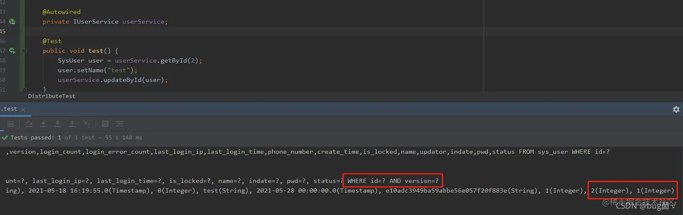Click the DistributeTest breadcrumb
The width and height of the screenshot is (683, 215).
tap(51, 96)
